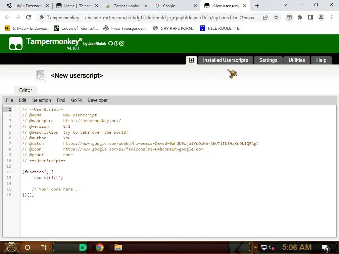
Task: Toggle the browser side panel icon
Action: 311,17
